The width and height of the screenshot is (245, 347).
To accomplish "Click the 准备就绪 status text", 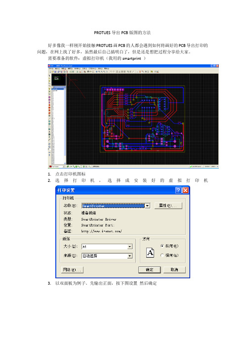I will point(88,213).
